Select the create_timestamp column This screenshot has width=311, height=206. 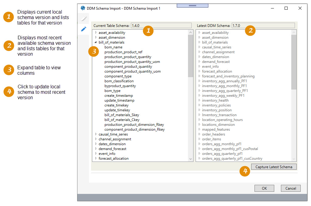119,96
